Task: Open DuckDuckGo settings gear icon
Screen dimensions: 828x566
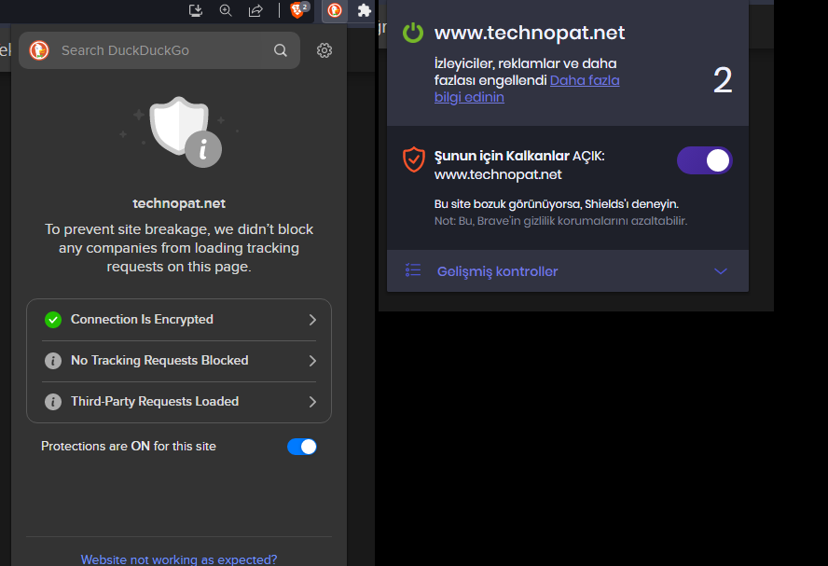Action: point(324,50)
